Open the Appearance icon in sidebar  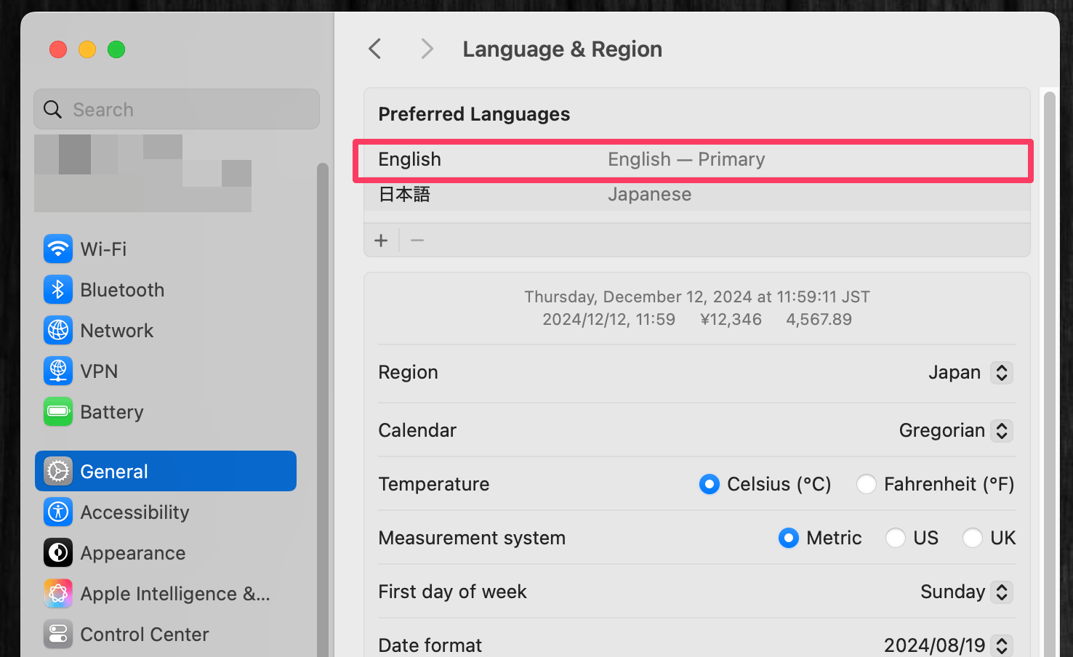(x=58, y=552)
